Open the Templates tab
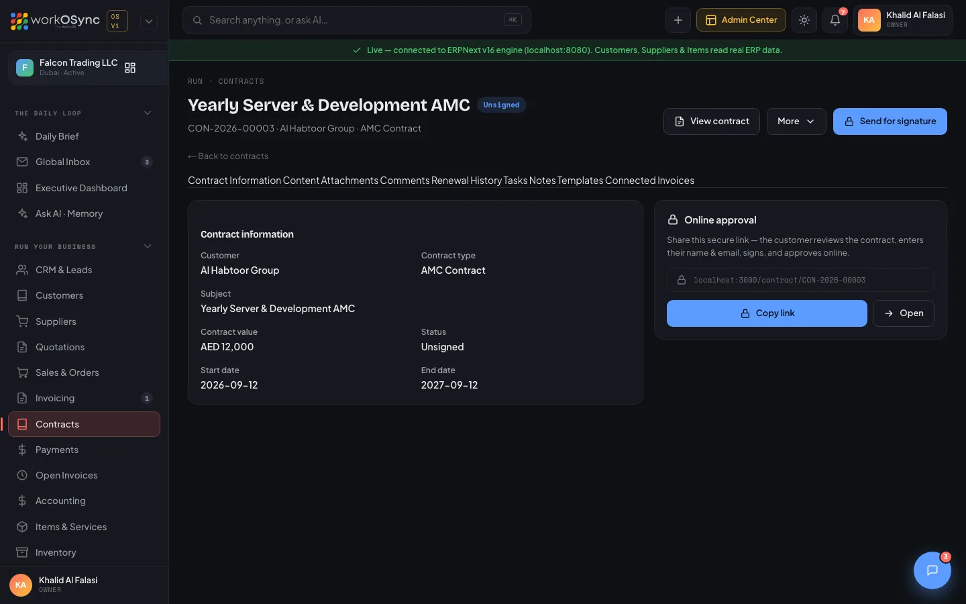The width and height of the screenshot is (966, 604). [x=580, y=181]
